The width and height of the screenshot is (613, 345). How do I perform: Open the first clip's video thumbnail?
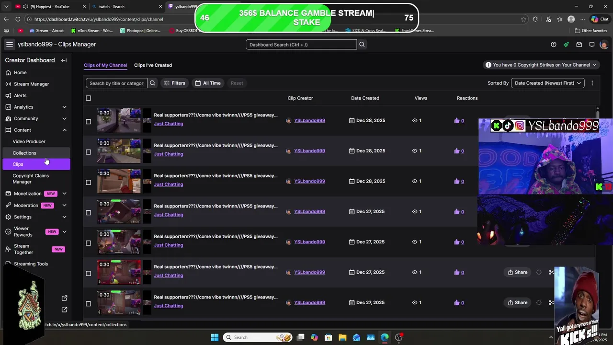(119, 120)
